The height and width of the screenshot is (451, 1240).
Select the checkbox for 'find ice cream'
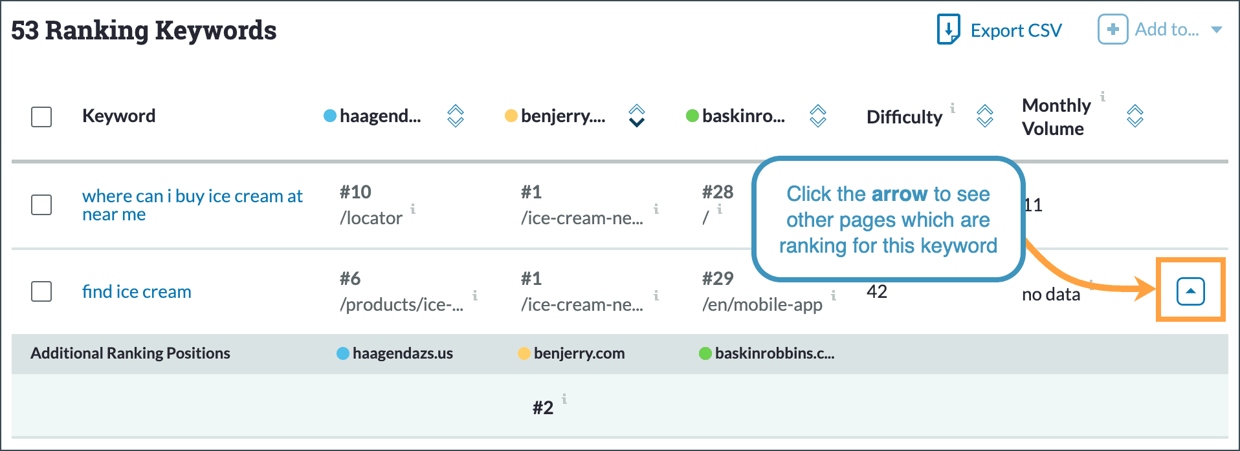pos(41,292)
